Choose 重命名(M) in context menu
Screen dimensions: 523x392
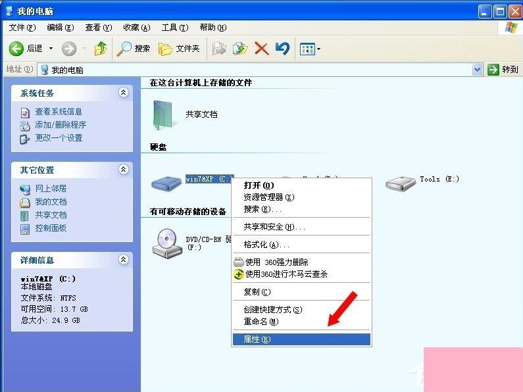coord(301,322)
